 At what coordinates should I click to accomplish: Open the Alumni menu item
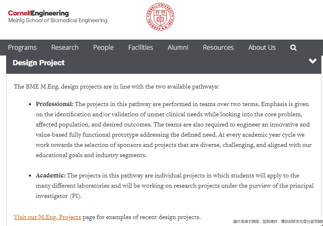(178, 47)
